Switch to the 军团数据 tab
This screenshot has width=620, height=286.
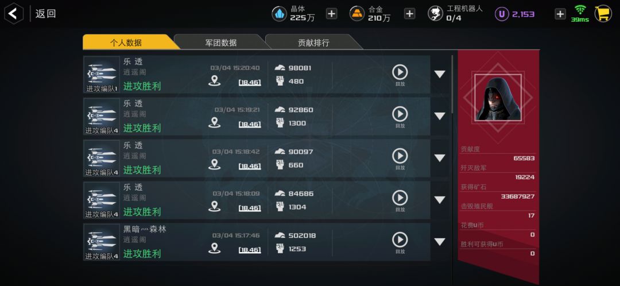tap(222, 42)
